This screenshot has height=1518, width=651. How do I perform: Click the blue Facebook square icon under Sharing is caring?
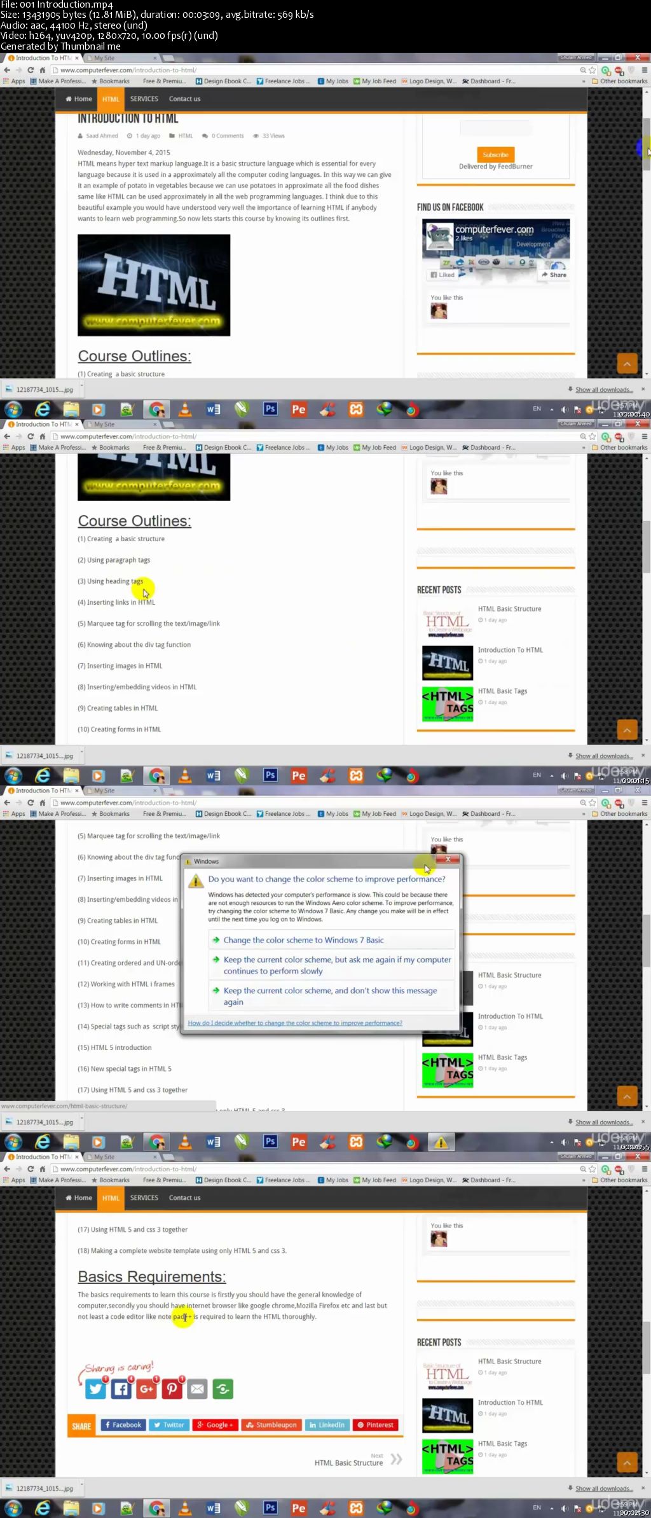121,1389
